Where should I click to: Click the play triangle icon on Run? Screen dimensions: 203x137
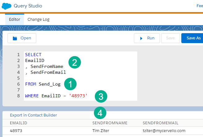pos(141,38)
